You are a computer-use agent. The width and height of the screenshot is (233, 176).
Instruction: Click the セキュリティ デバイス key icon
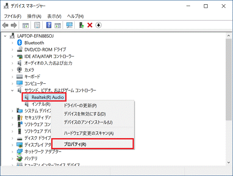click(x=20, y=117)
